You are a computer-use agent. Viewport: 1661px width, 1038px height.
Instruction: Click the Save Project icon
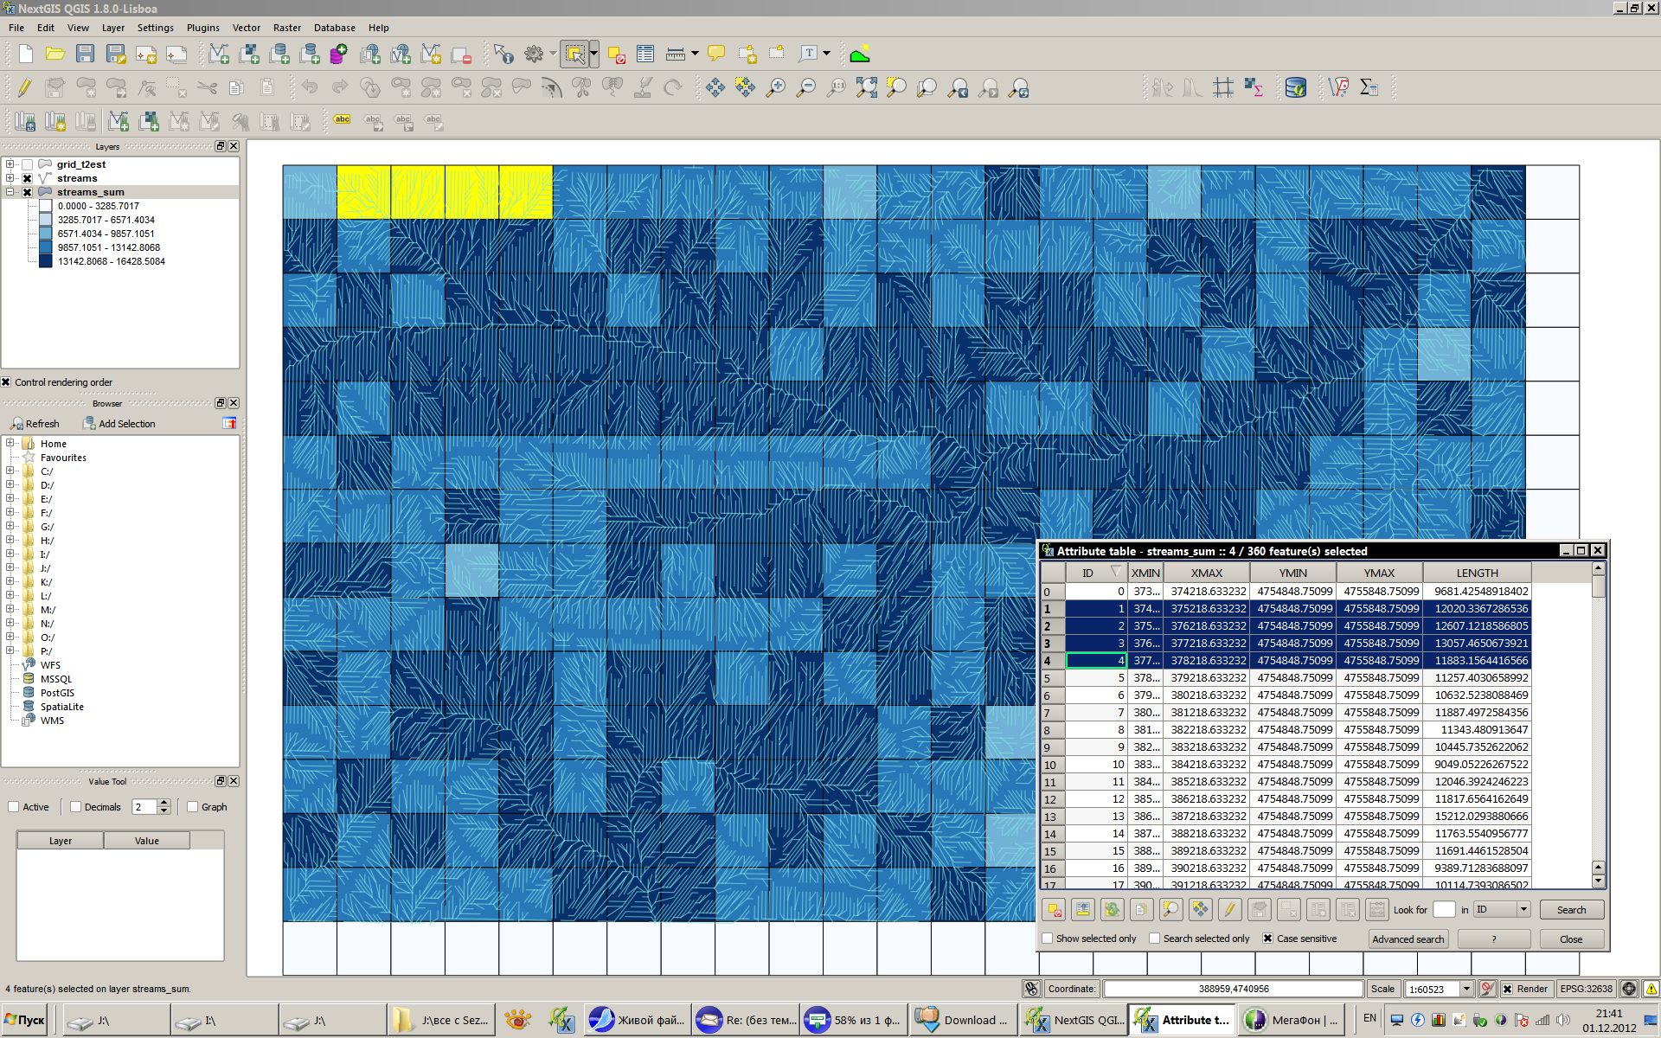pyautogui.click(x=85, y=54)
